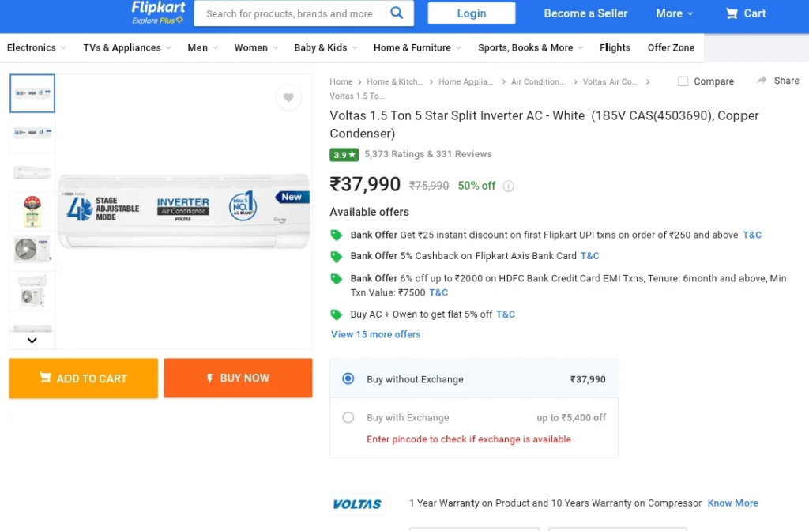
Task: Open the Flights menu item
Action: tap(615, 47)
